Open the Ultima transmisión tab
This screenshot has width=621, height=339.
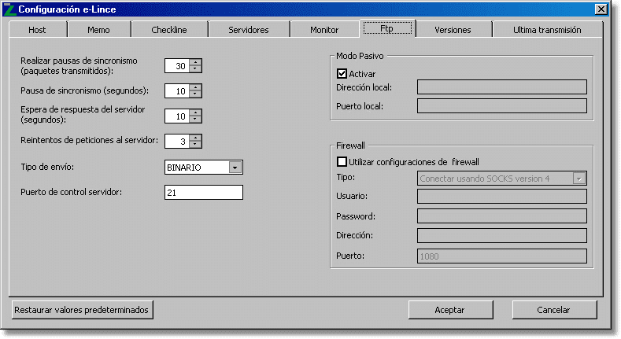pyautogui.click(x=547, y=30)
